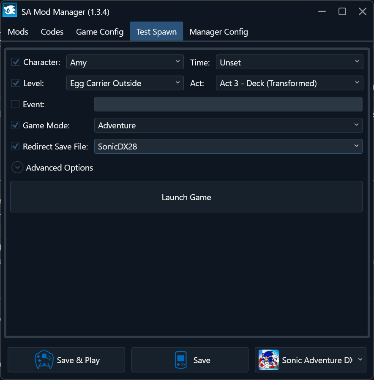Click the Sonic Adventure DX game thumbnail
374x380 pixels.
pyautogui.click(x=268, y=360)
